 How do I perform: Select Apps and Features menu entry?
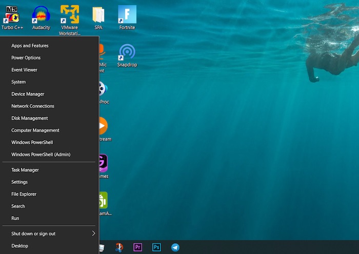30,46
